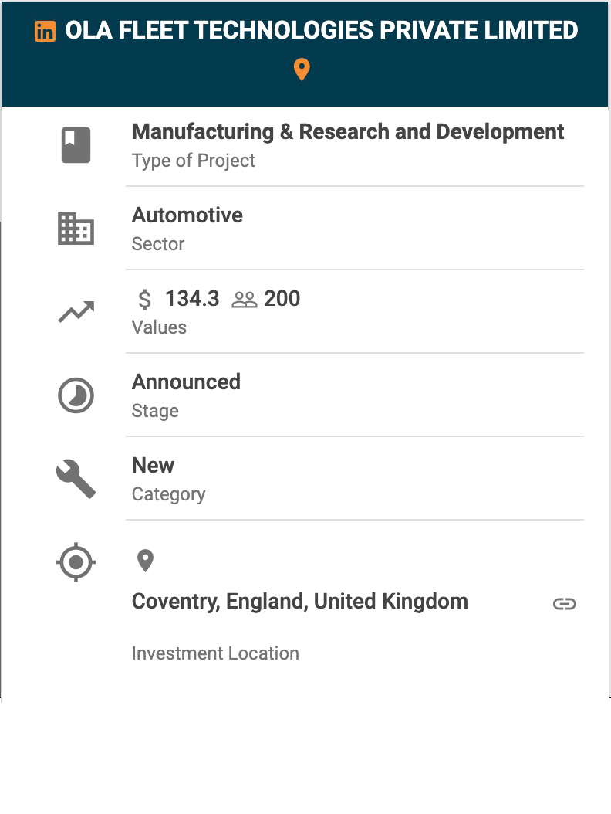611x814 pixels.
Task: Click the building Sector icon
Action: pos(76,229)
